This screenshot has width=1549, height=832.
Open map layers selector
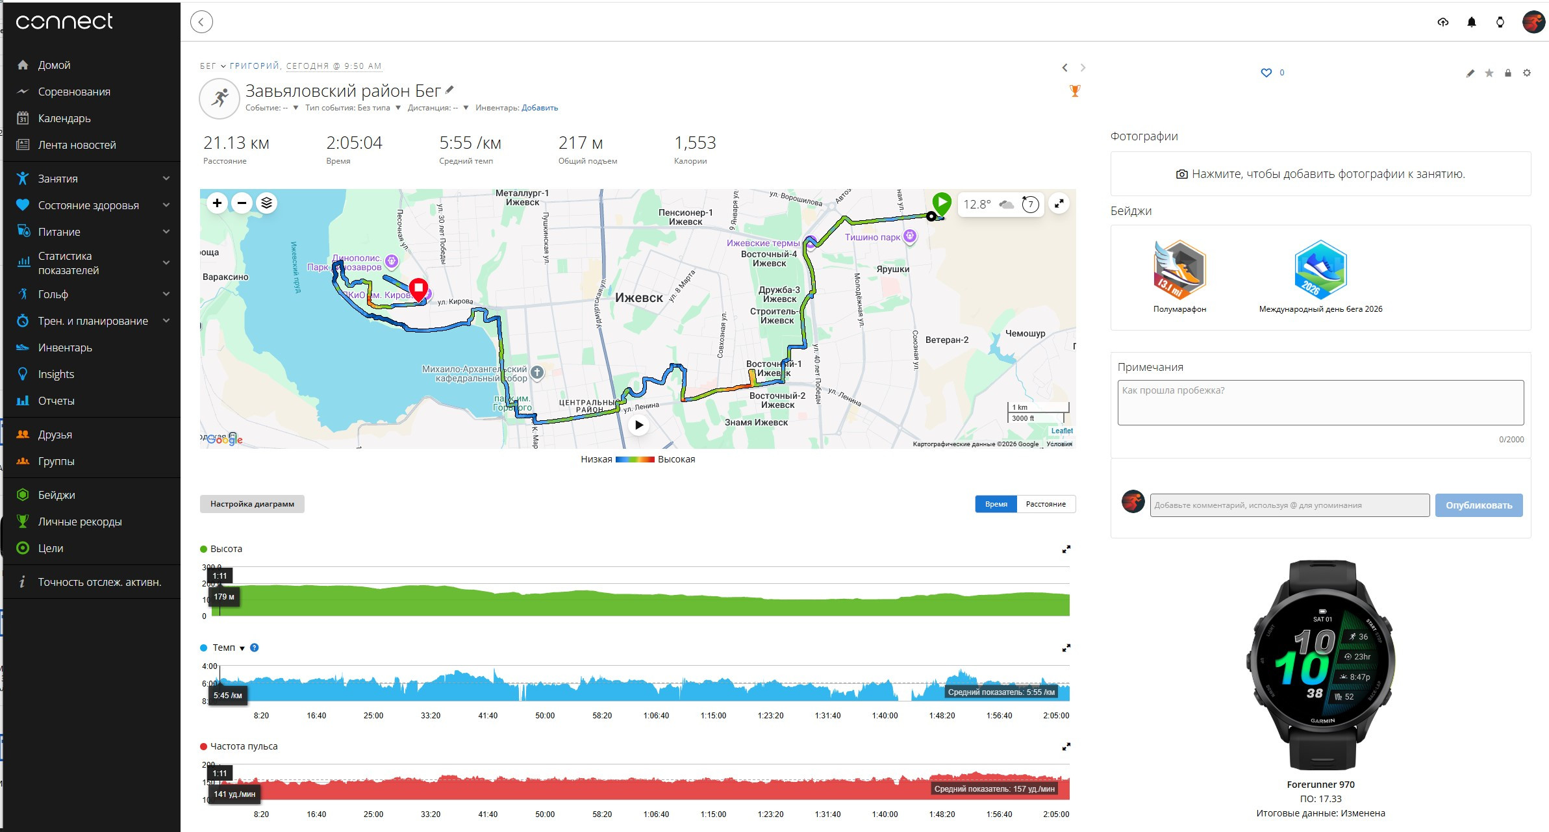[266, 203]
